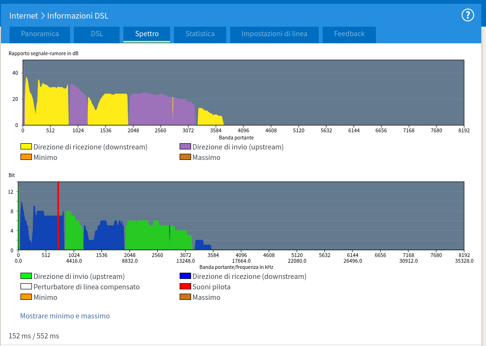The width and height of the screenshot is (486, 346).
Task: Open the Impostazioni di linea tab
Action: click(x=274, y=34)
